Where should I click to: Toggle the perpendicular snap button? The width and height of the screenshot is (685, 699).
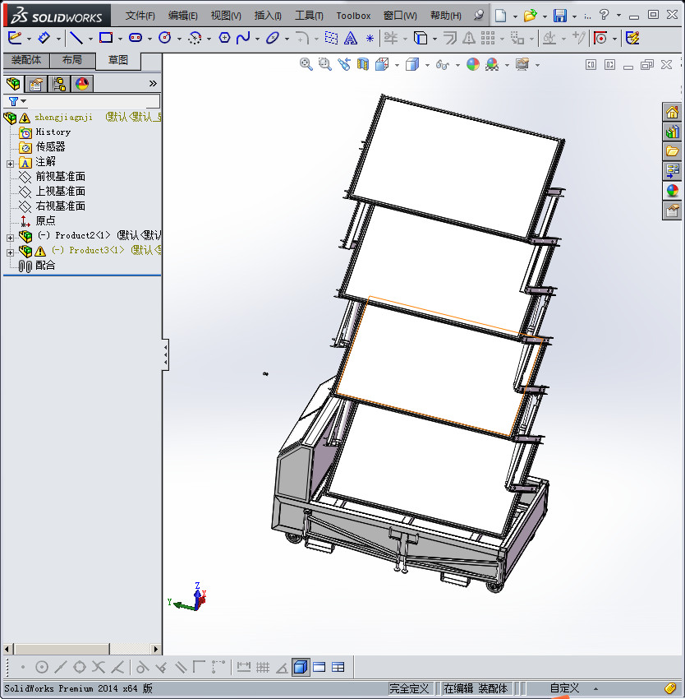tap(161, 668)
